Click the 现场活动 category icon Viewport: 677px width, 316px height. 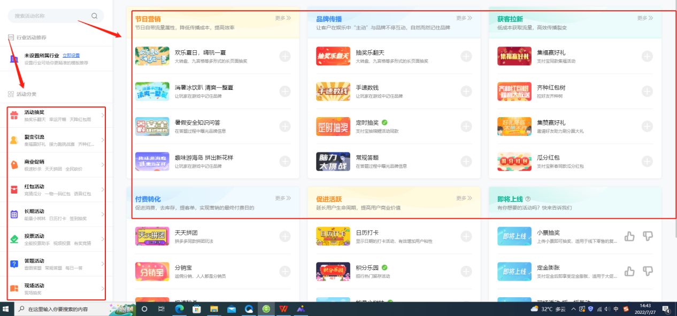click(x=13, y=287)
